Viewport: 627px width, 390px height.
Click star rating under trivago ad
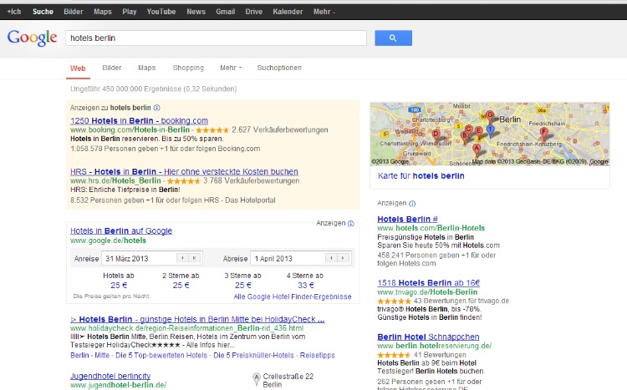tap(394, 301)
